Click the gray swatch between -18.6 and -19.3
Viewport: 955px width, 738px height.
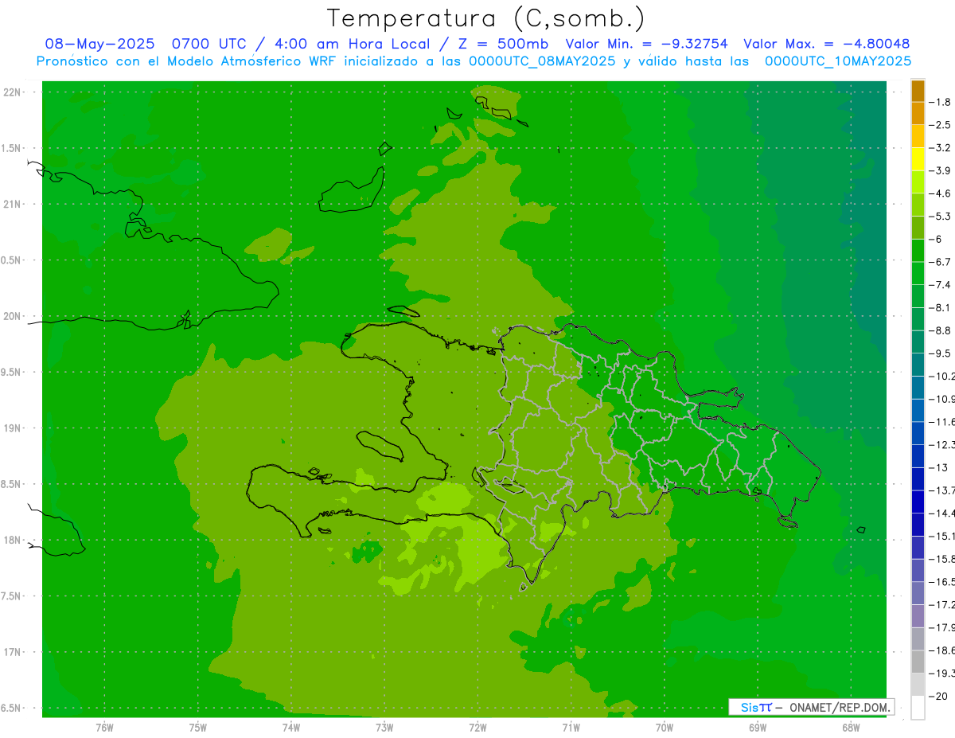[x=918, y=662]
